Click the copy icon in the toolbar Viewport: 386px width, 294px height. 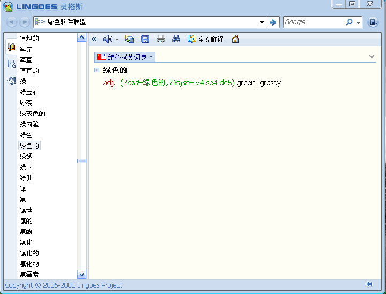point(130,39)
